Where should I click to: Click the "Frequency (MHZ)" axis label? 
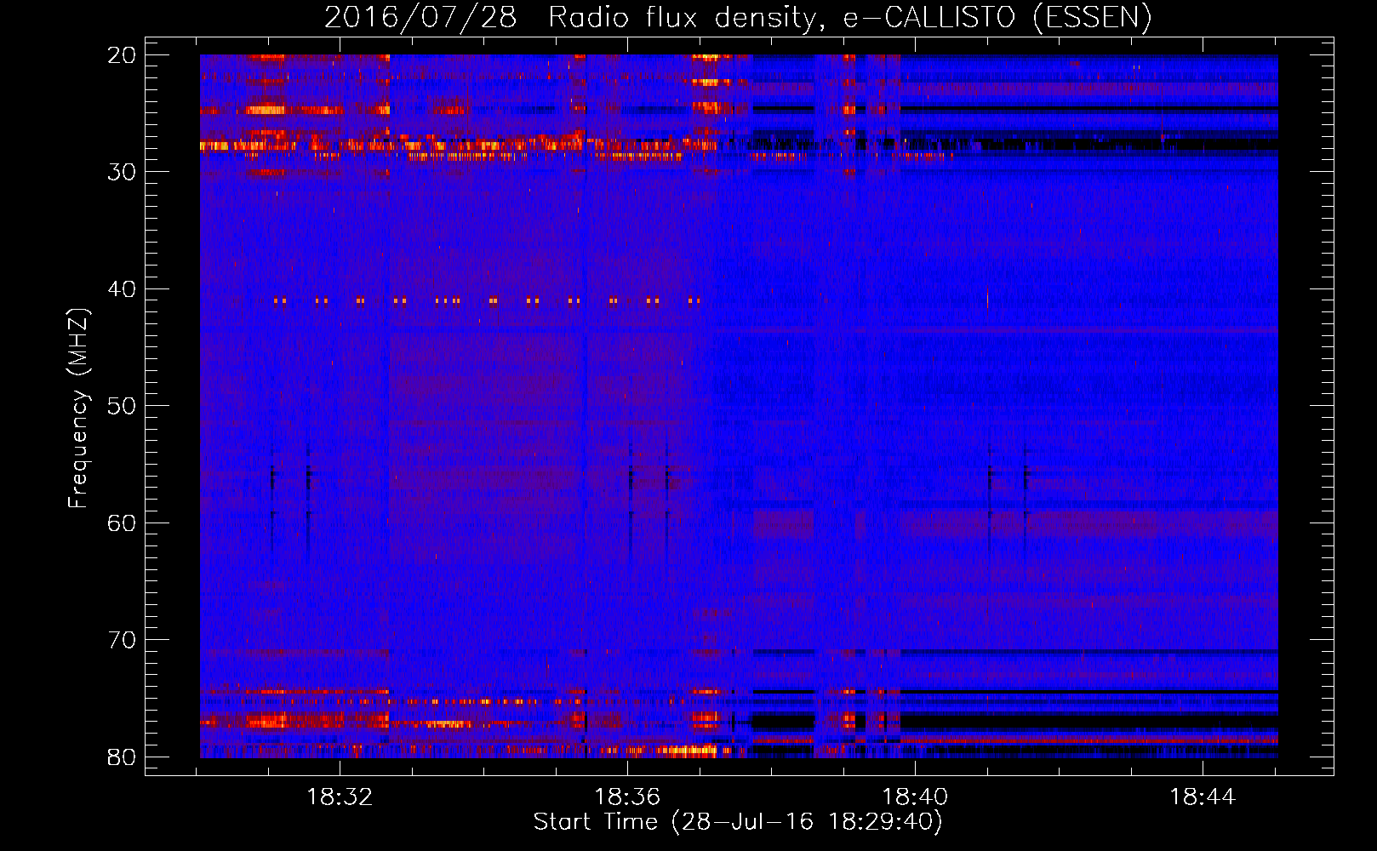[78, 408]
